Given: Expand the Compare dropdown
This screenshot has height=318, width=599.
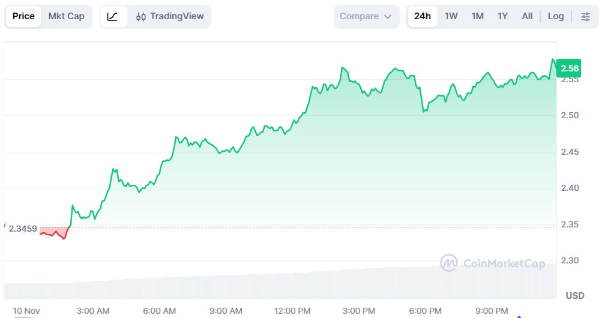Looking at the screenshot, I should click(366, 16).
